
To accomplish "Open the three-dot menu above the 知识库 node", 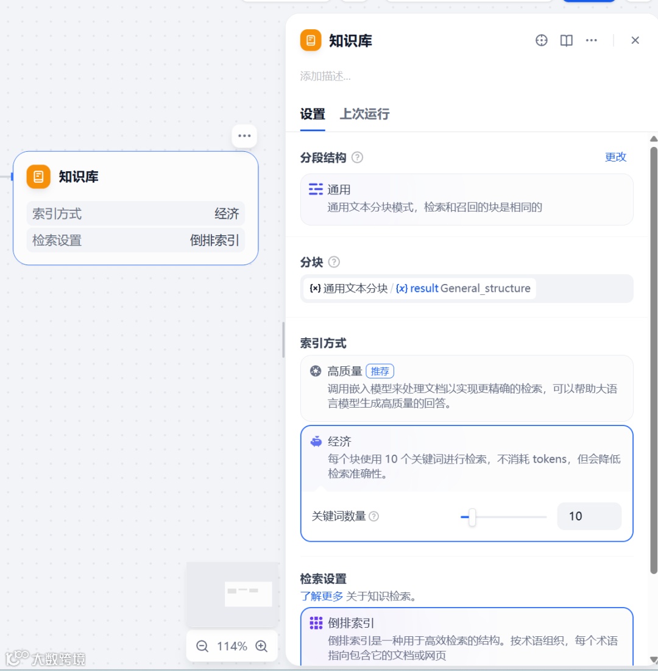I will (244, 136).
